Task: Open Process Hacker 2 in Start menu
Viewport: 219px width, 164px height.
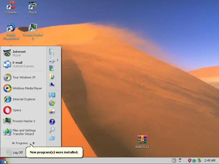Action: [x=24, y=121]
